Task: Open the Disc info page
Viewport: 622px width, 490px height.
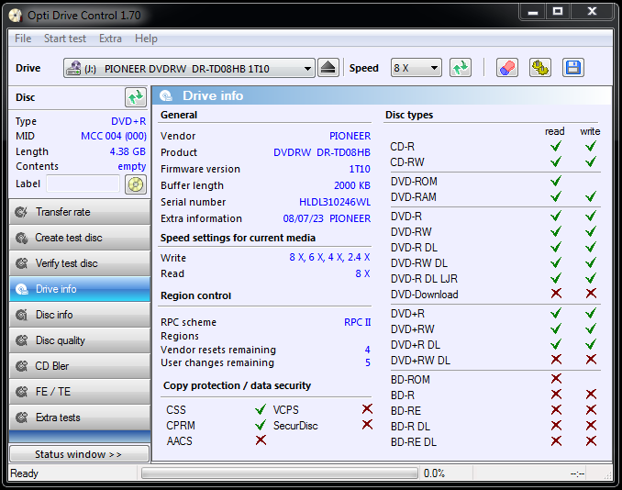Action: pyautogui.click(x=80, y=315)
